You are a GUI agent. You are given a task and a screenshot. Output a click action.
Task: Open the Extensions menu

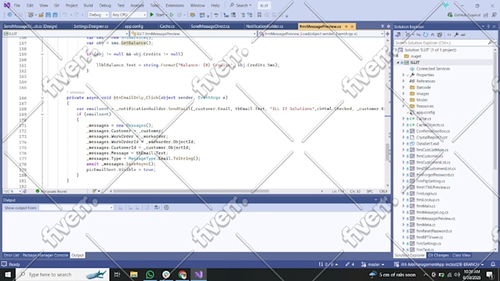(x=175, y=5)
